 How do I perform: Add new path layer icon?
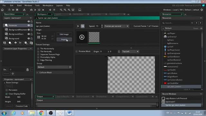(21, 43)
